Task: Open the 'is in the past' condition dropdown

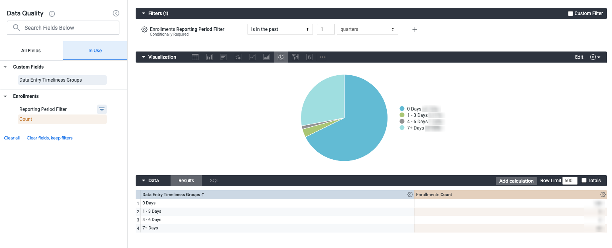Action: pos(280,29)
